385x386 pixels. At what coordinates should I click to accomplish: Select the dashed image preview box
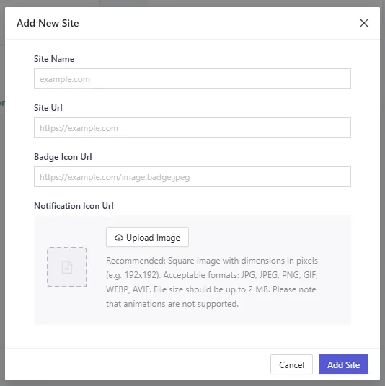(67, 267)
